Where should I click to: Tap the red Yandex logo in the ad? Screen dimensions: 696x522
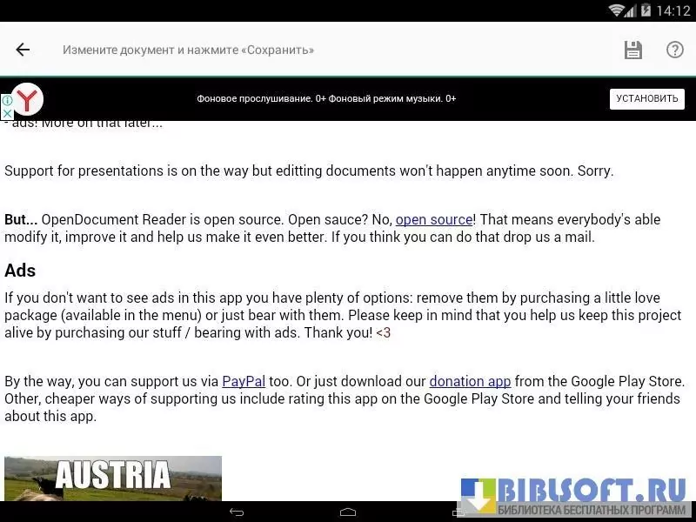click(x=28, y=99)
